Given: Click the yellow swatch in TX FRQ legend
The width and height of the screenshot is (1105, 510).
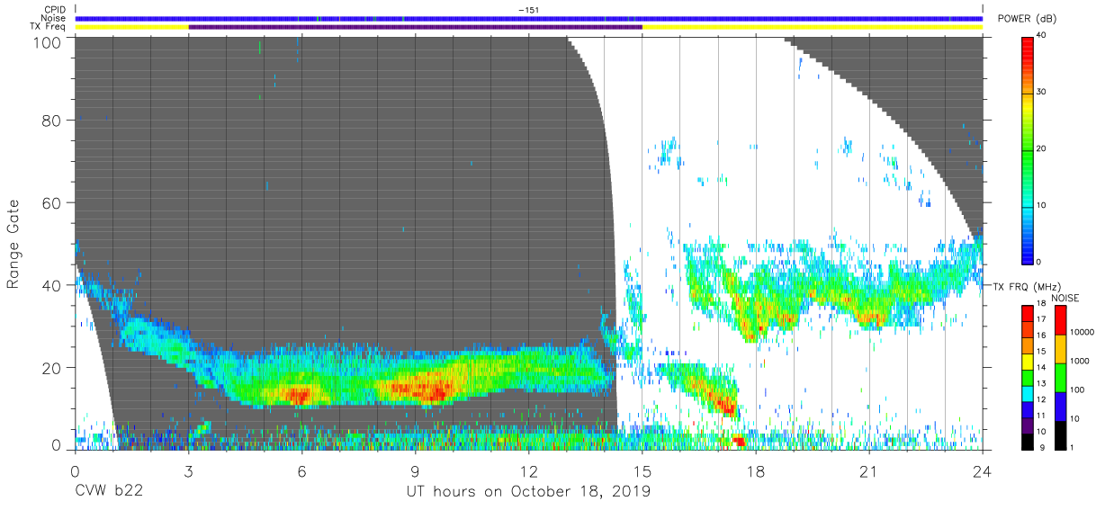Looking at the screenshot, I should (x=1028, y=361).
